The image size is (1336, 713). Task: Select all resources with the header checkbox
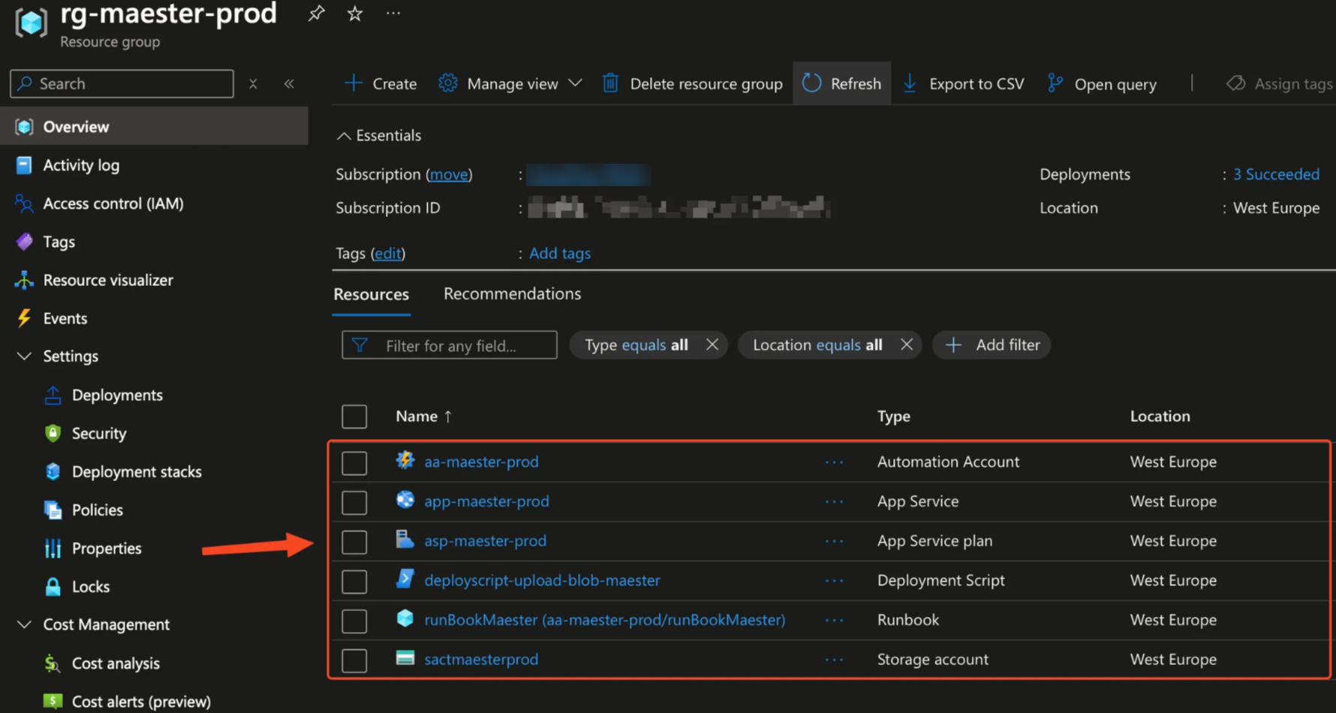[x=354, y=417]
